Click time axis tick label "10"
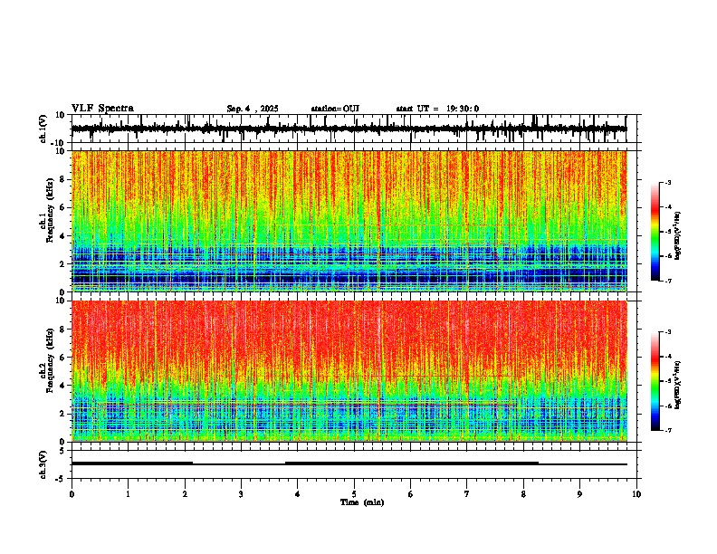The width and height of the screenshot is (717, 554). click(636, 494)
